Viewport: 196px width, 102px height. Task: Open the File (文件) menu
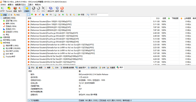(3, 5)
